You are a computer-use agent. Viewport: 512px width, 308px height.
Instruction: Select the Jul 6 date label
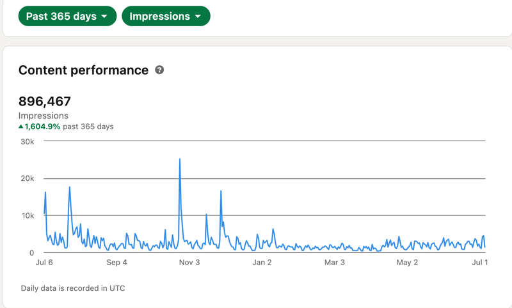[x=44, y=262]
